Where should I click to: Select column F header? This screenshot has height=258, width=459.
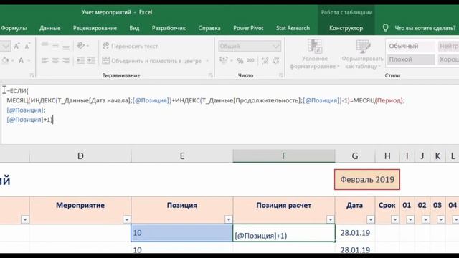[x=284, y=156]
